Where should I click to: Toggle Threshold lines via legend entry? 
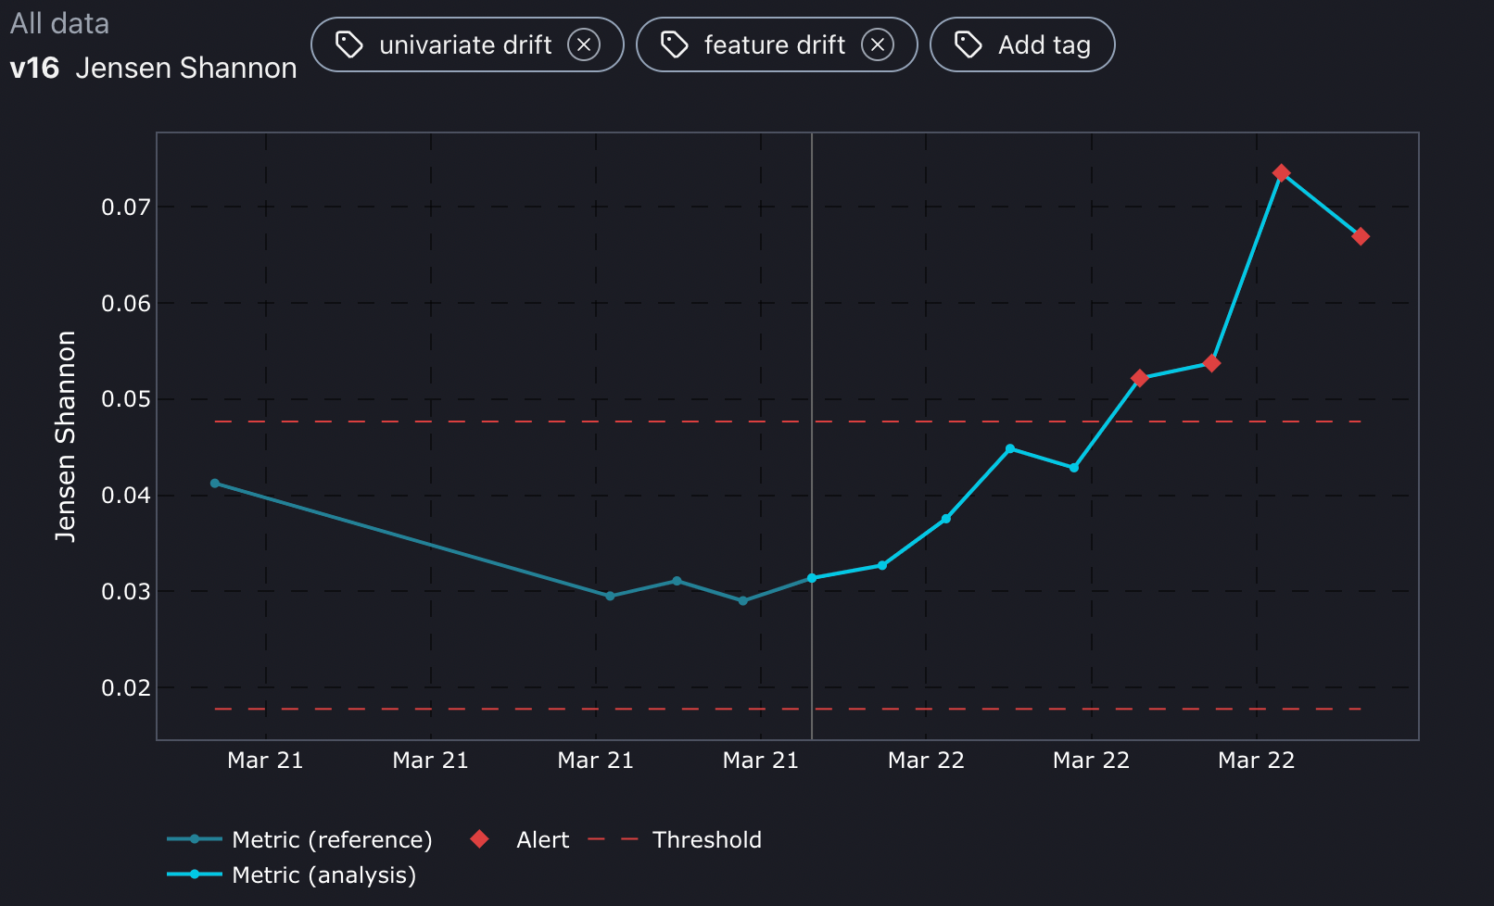click(707, 839)
